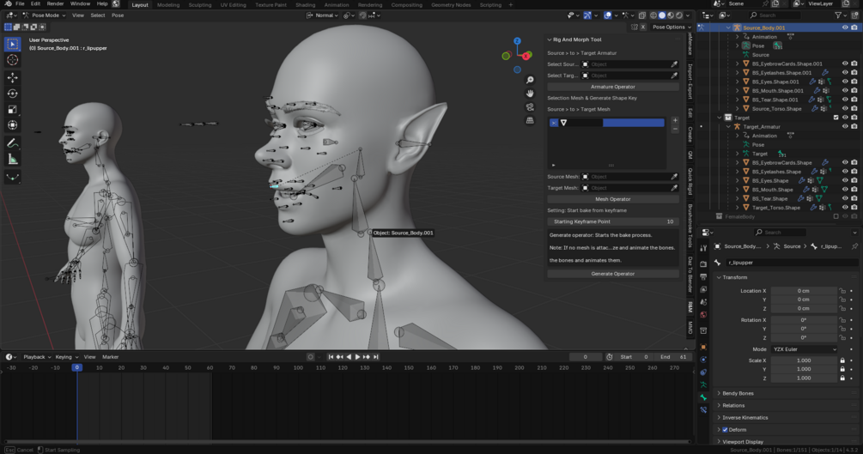This screenshot has height=454, width=863.
Task: Click the timeline horizontal scrollbar
Action: point(347,441)
